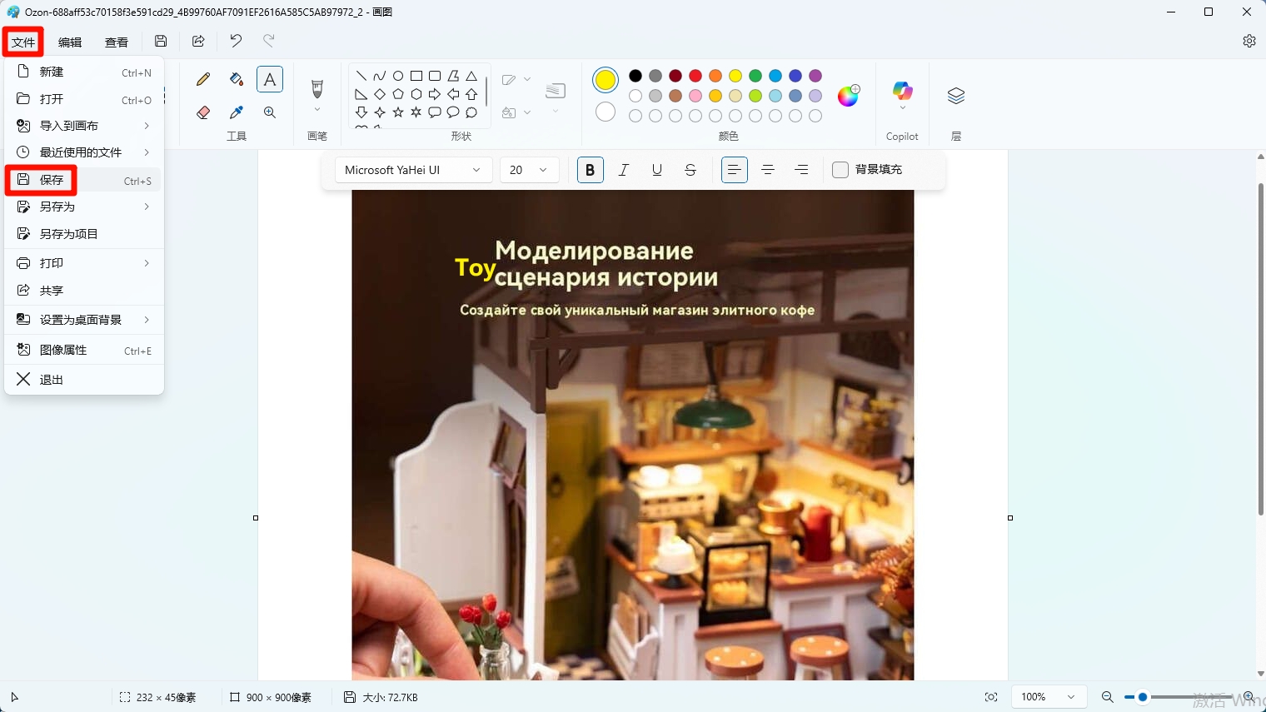Select the Eraser tool
Viewport: 1266px width, 712px height.
[203, 112]
